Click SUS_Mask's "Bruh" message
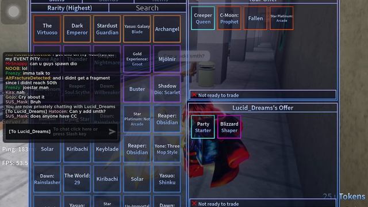Screen dimensions: 368x207 (23, 102)
